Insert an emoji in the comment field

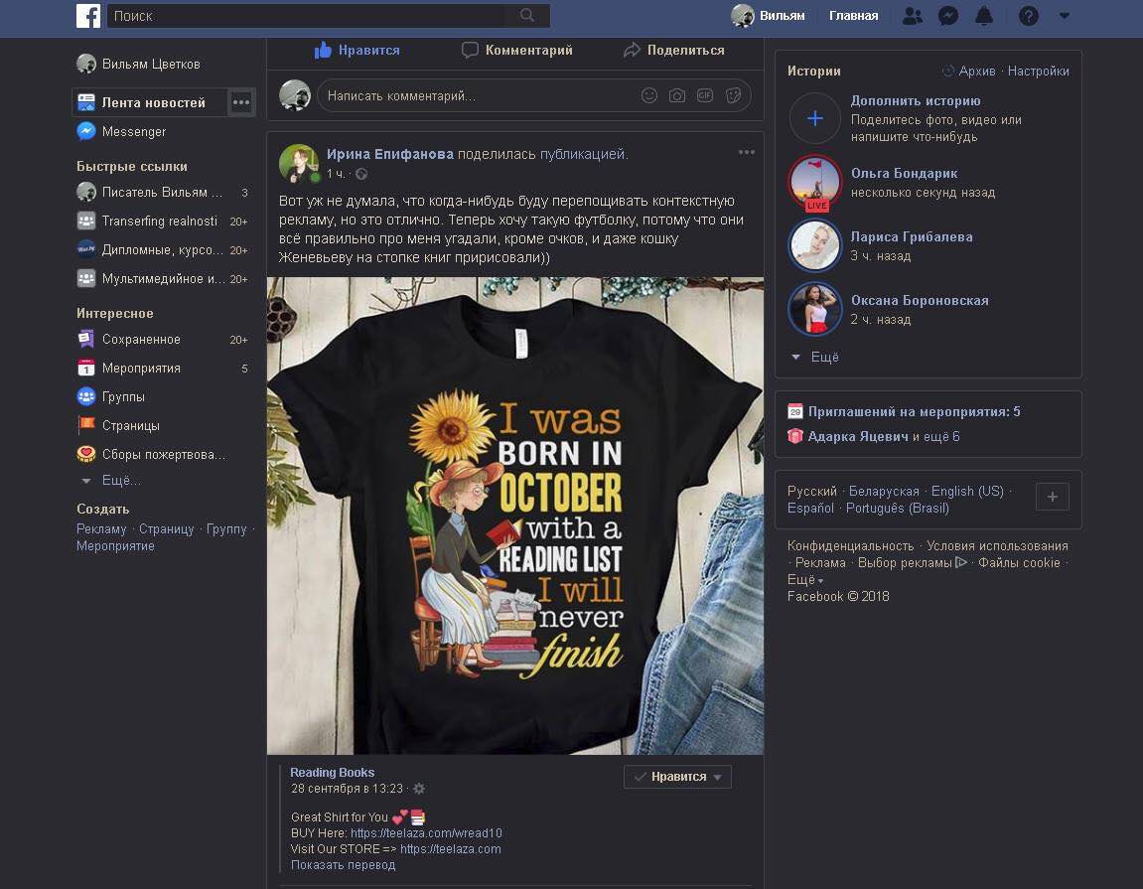coord(648,95)
